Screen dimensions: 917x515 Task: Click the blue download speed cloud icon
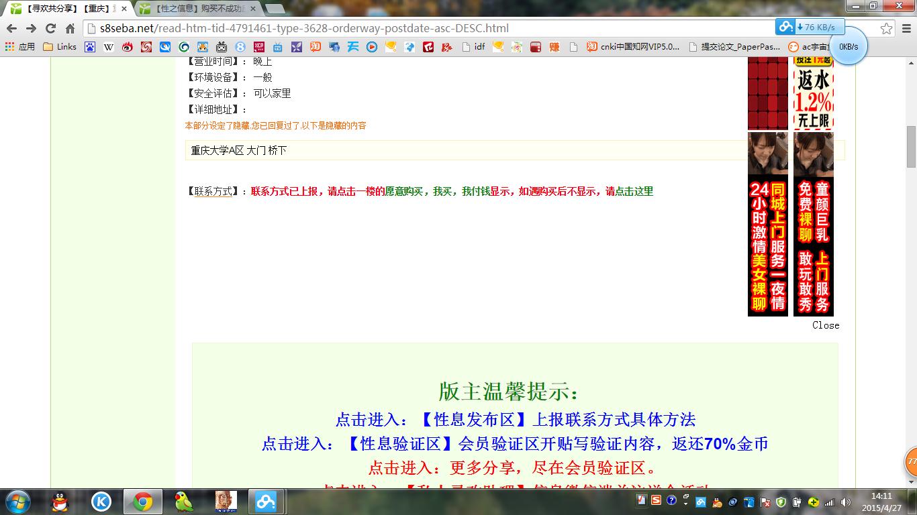tap(784, 27)
